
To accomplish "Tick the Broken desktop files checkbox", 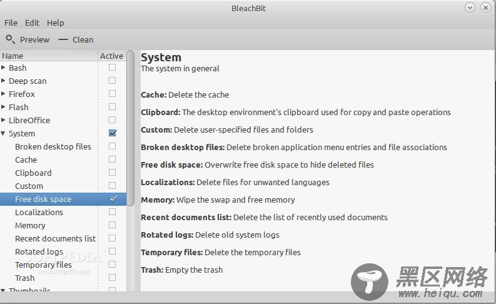I will click(113, 146).
